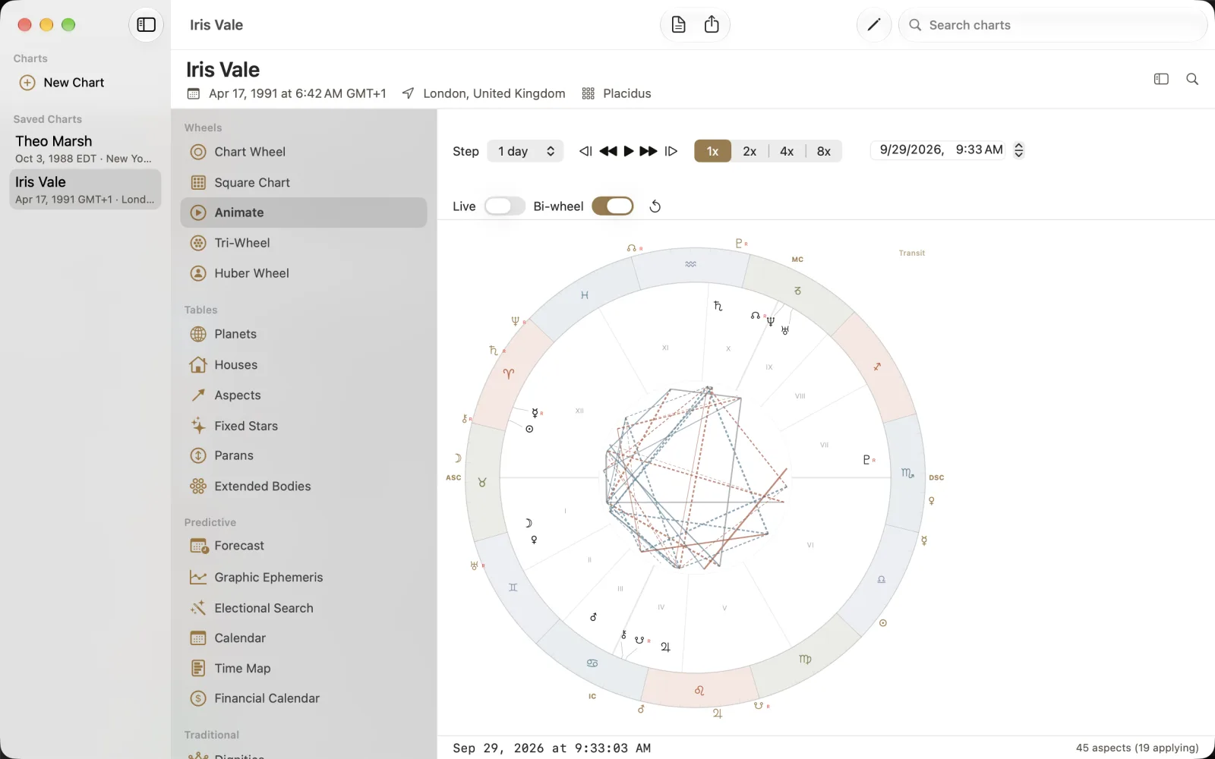Select 2x speed
The width and height of the screenshot is (1215, 759).
point(750,151)
